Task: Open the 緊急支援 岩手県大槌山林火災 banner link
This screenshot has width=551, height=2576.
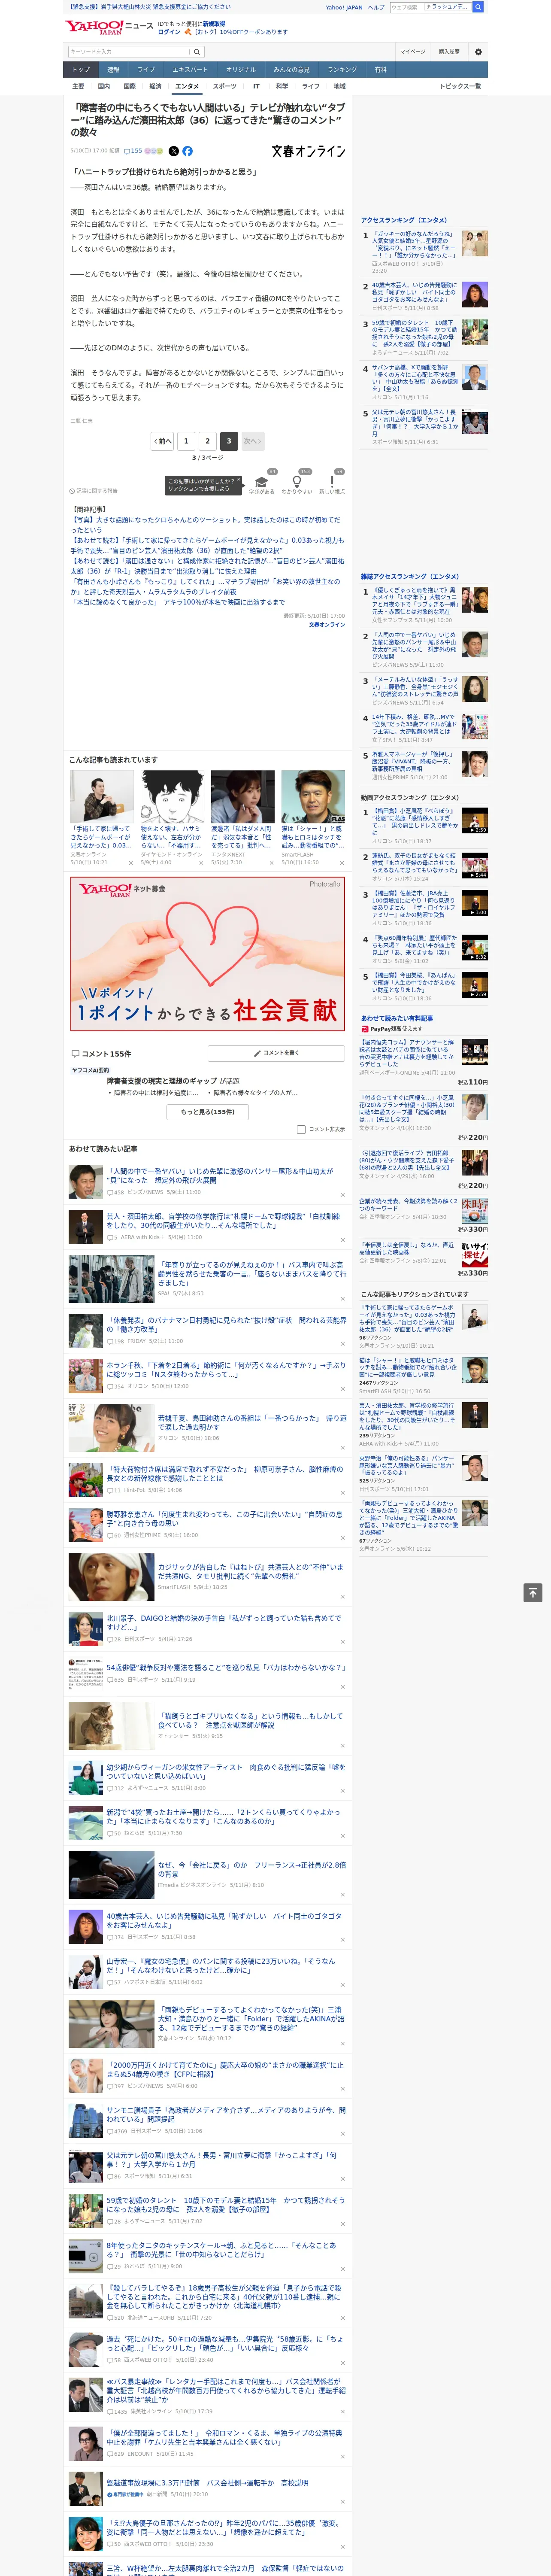Action: 149,7
